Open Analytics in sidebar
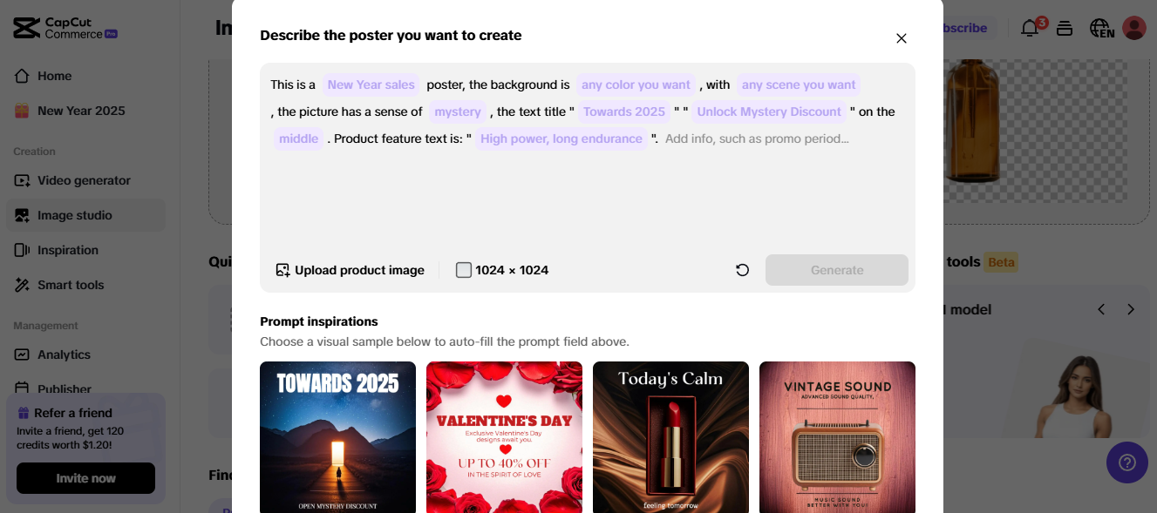 click(85, 354)
